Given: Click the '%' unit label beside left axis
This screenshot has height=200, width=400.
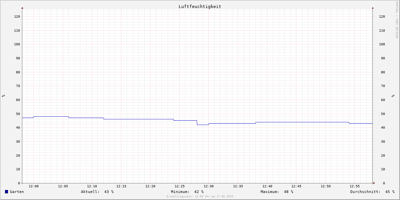Looking at the screenshot, I should (3, 96).
